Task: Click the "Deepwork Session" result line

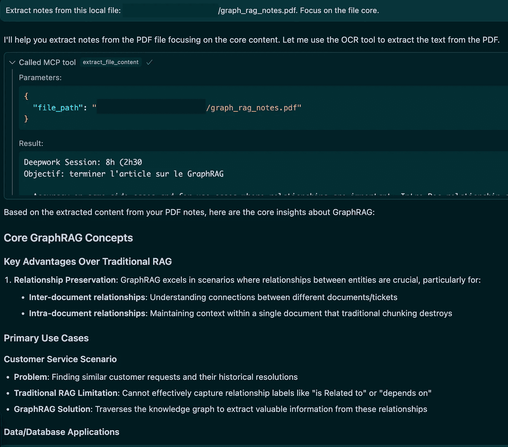Action: click(83, 162)
